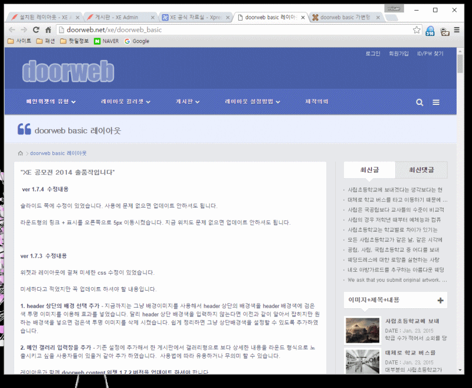The width and height of the screenshot is (472, 388).
Task: Expand the 레이아웃 컬러셋 dropdown menu
Action: coord(125,102)
